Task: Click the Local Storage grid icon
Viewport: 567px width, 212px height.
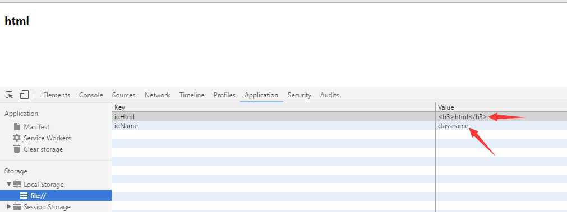Action: pos(17,184)
